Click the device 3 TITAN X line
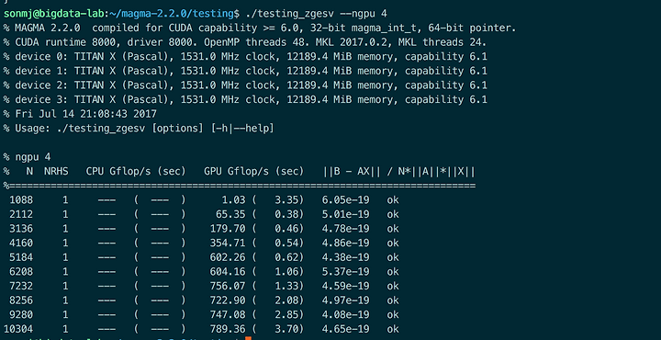 [x=245, y=100]
